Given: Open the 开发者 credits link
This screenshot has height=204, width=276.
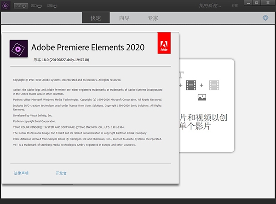Looking at the screenshot, I should tap(61, 173).
